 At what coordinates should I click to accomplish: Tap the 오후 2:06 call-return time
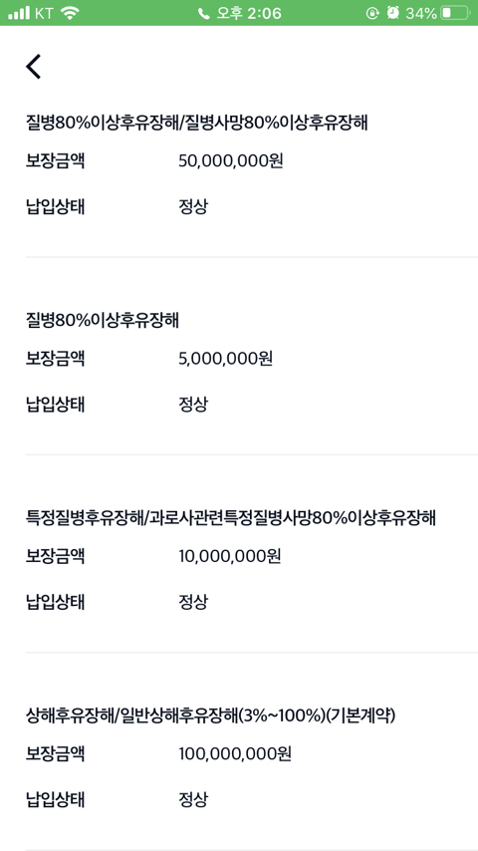click(249, 14)
